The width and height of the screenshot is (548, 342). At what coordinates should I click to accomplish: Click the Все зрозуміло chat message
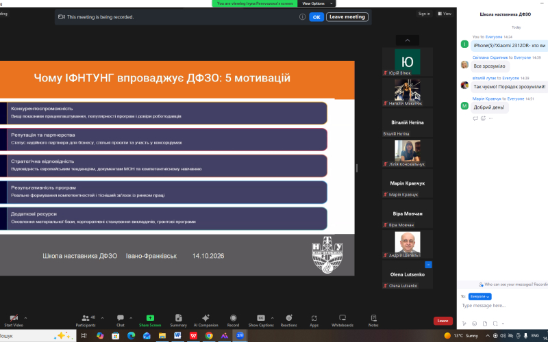click(489, 66)
